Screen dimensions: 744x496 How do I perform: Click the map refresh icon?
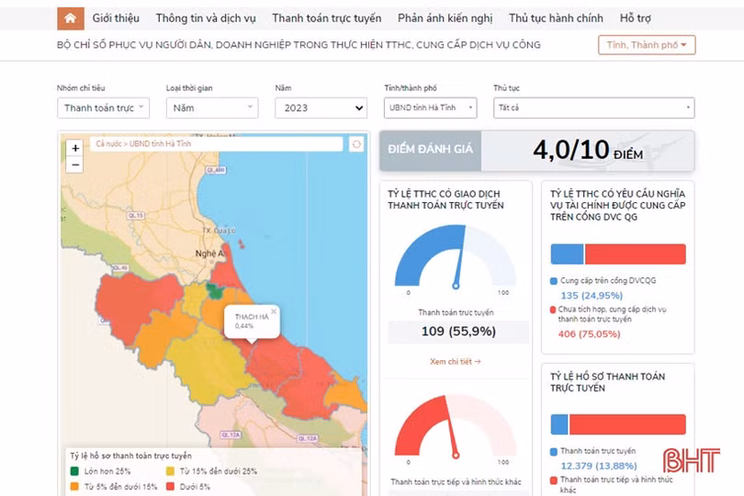point(356,144)
